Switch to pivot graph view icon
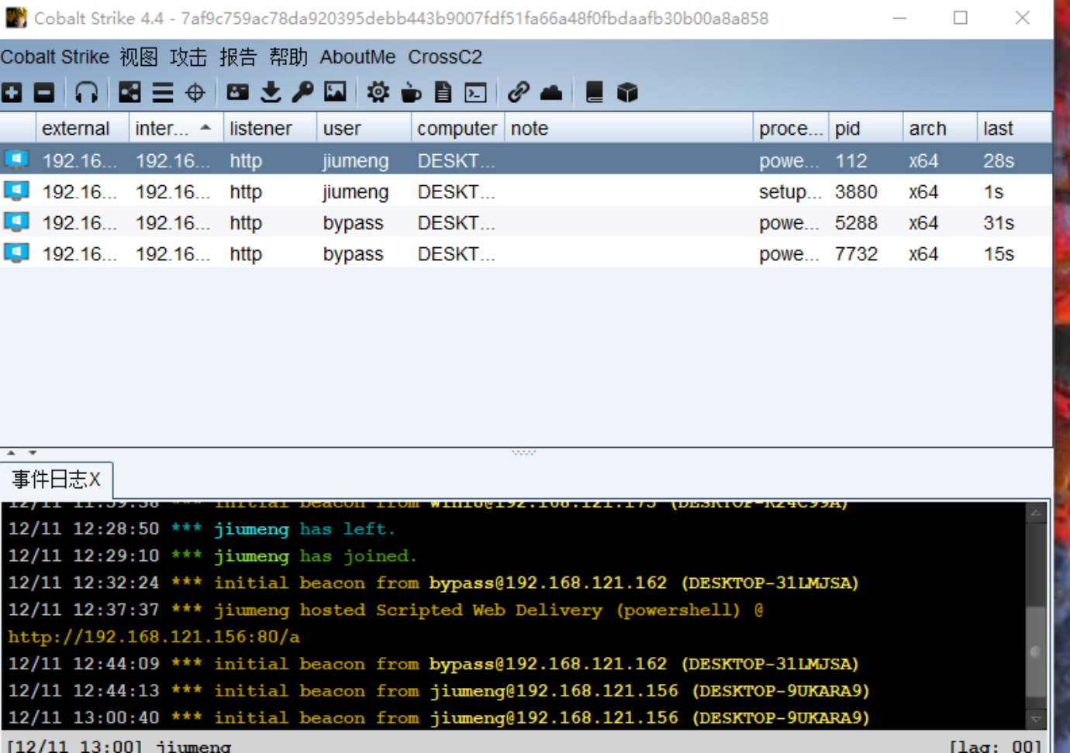The image size is (1070, 753). click(x=129, y=93)
